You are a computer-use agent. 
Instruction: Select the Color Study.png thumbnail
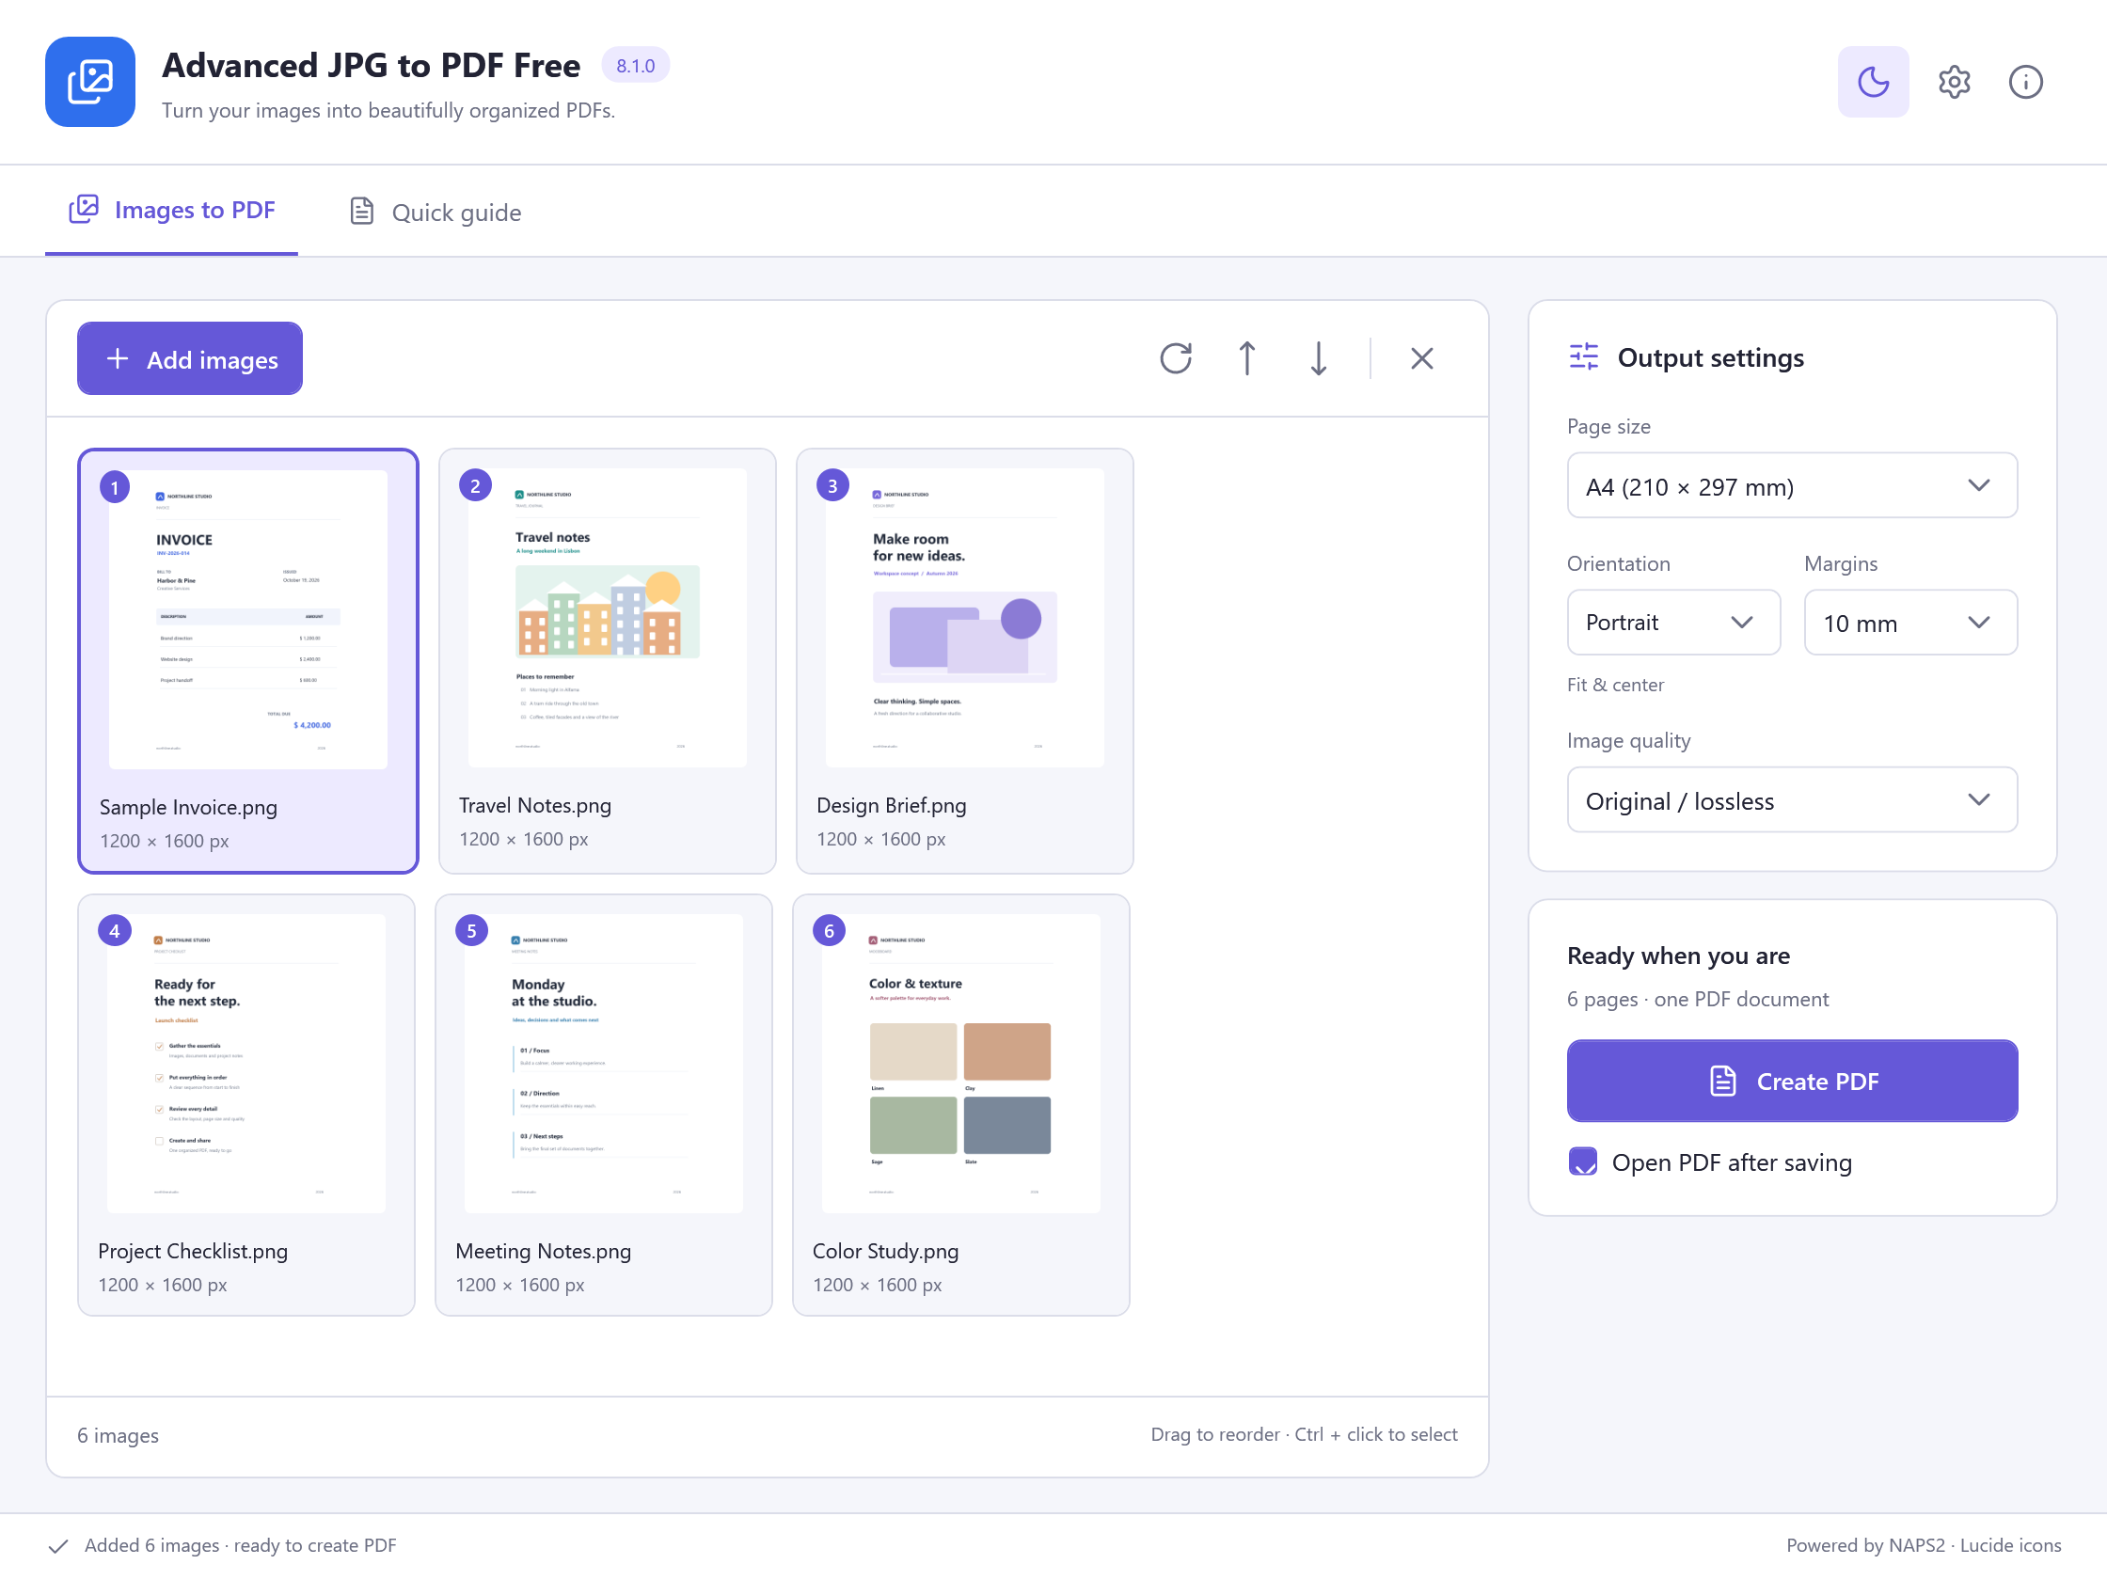pyautogui.click(x=961, y=1105)
